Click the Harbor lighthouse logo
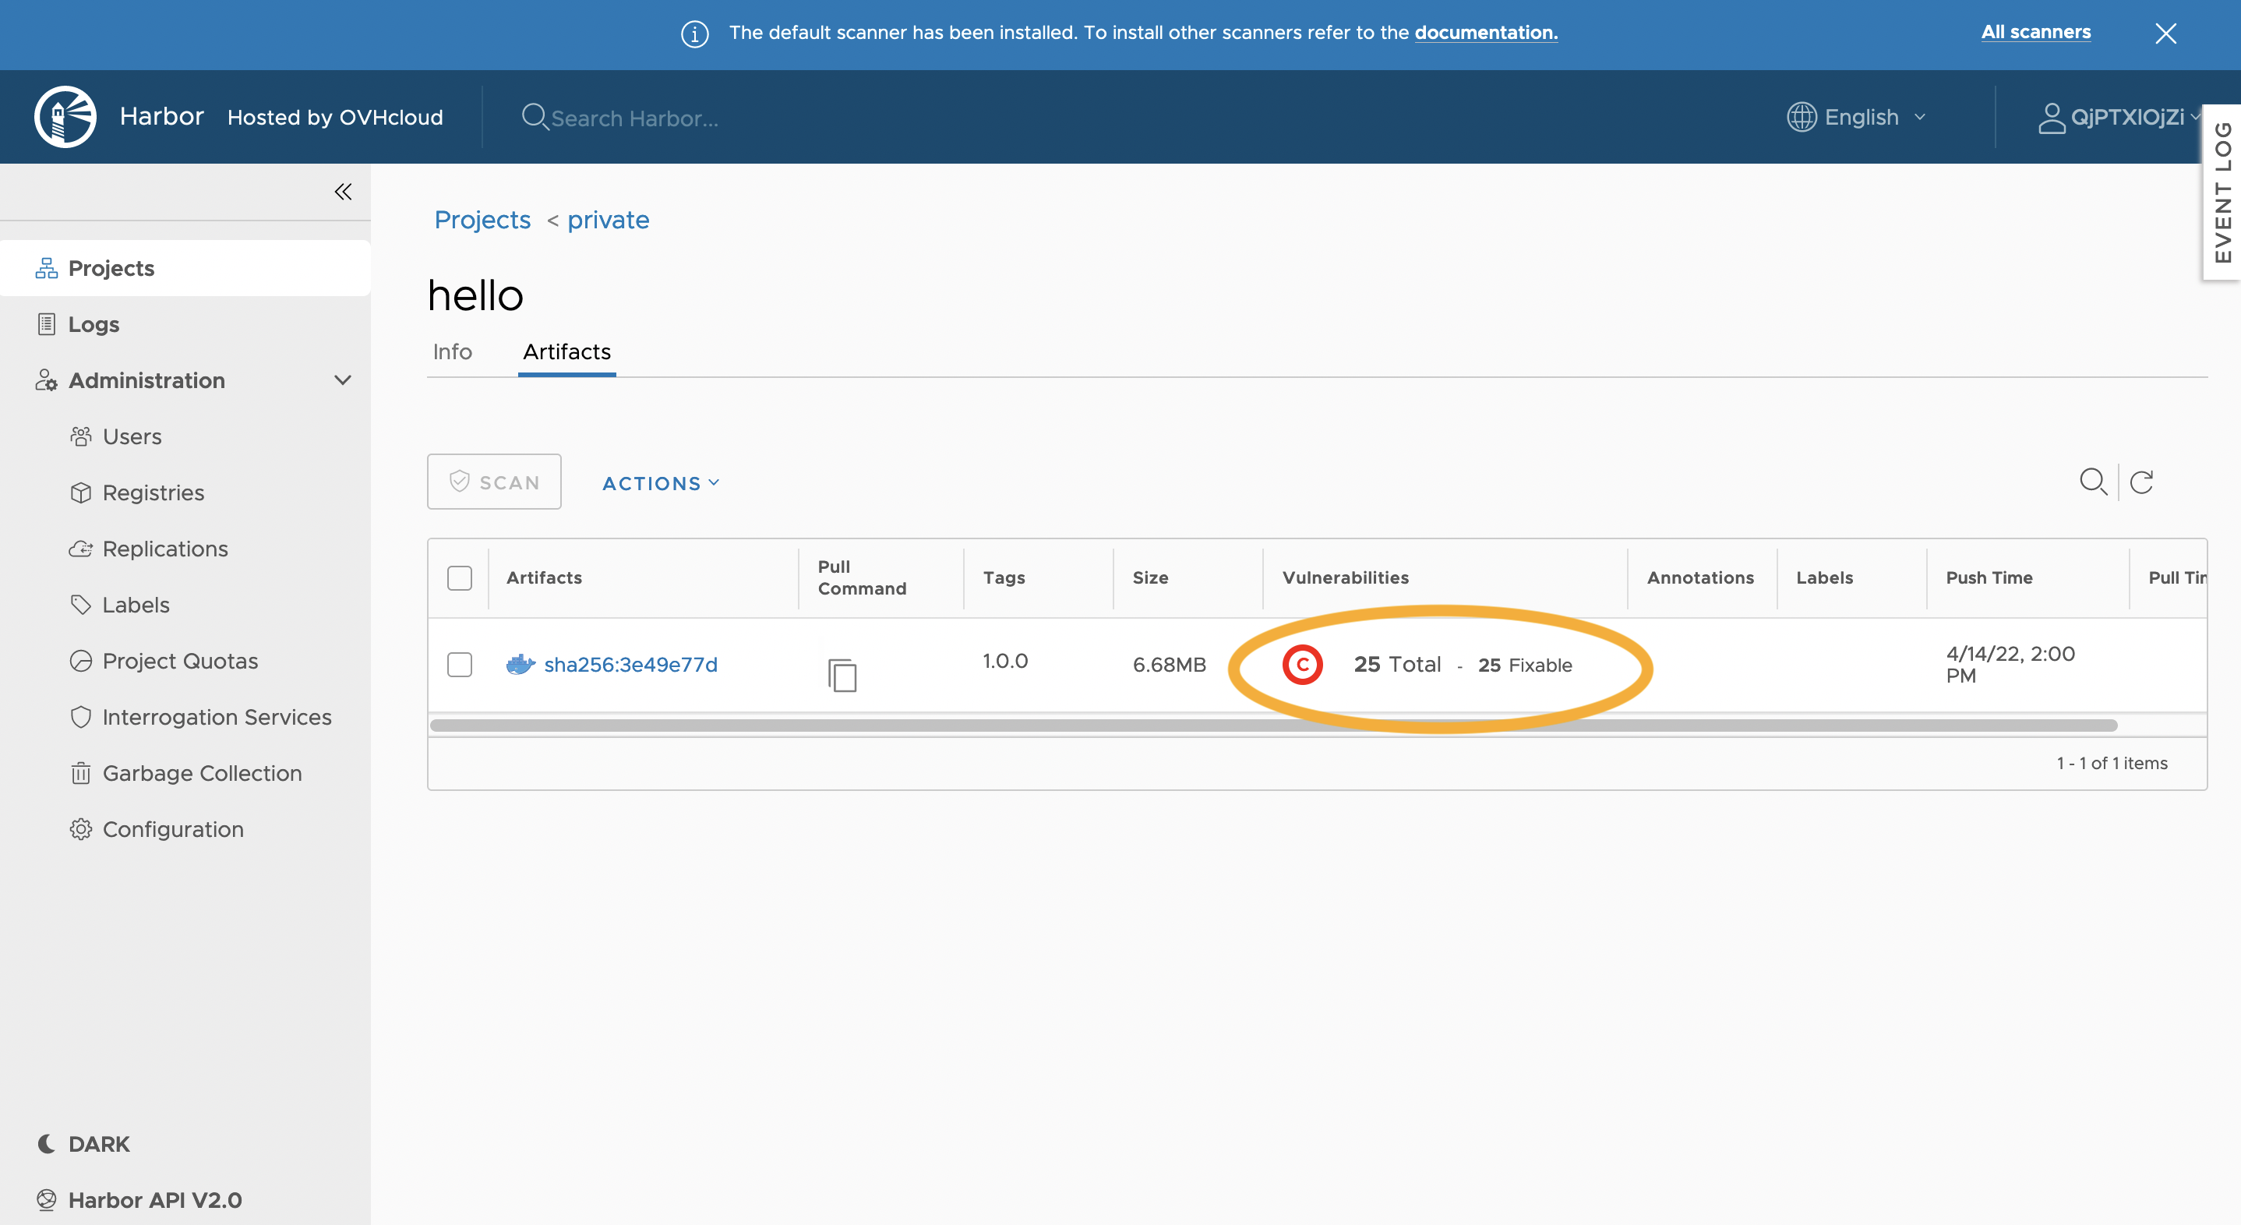Screen dimensions: 2241x1225 65,117
